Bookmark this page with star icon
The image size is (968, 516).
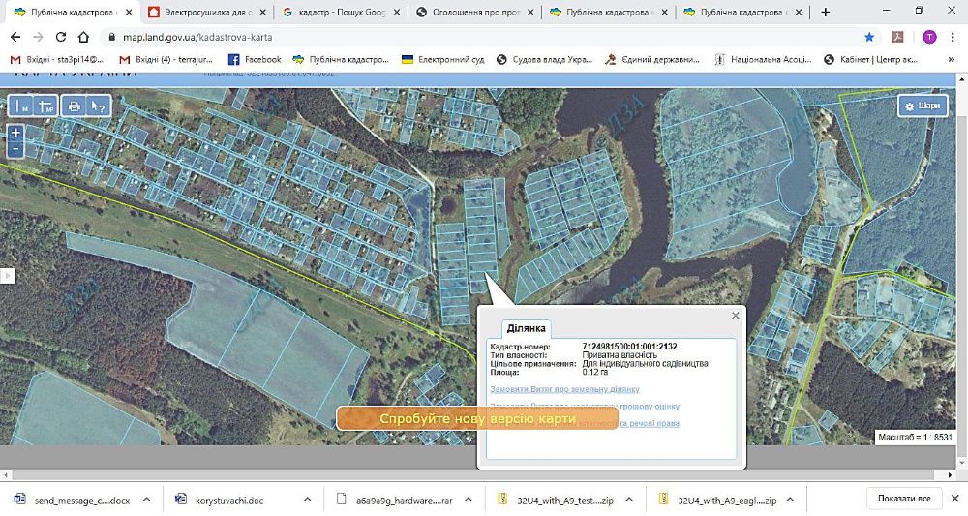tap(869, 37)
